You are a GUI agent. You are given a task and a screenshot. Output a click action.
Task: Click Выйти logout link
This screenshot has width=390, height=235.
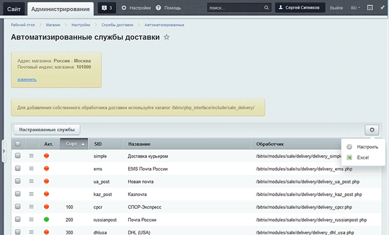[x=336, y=7]
